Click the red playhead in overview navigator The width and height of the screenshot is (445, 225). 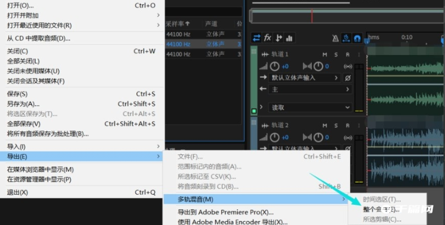(312, 16)
